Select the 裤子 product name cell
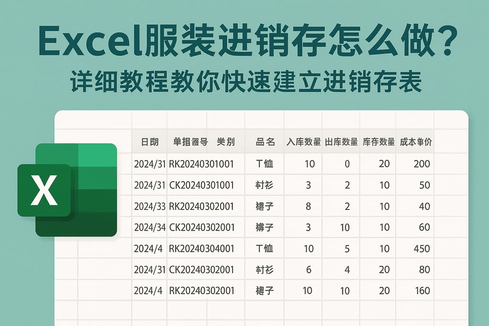This screenshot has width=489, height=326. coord(266,227)
